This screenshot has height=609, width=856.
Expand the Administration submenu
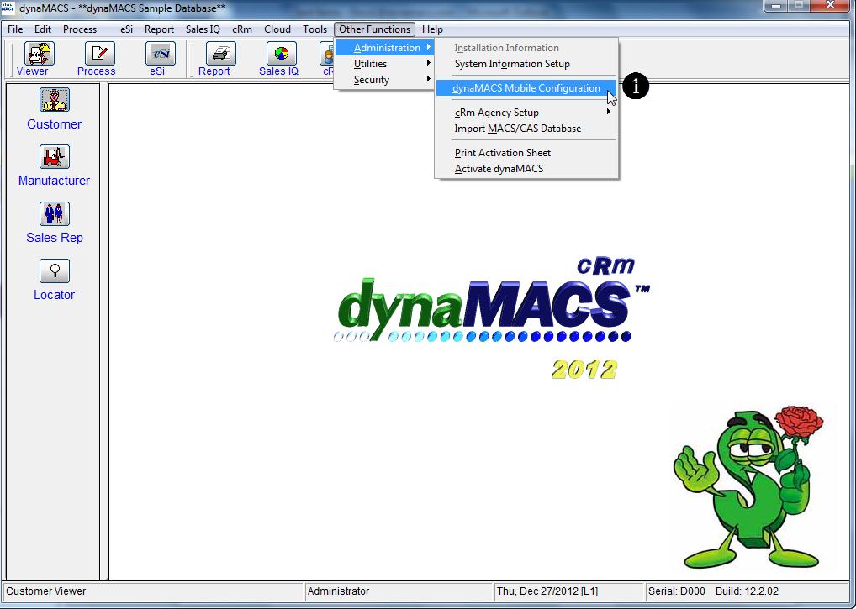pyautogui.click(x=385, y=48)
